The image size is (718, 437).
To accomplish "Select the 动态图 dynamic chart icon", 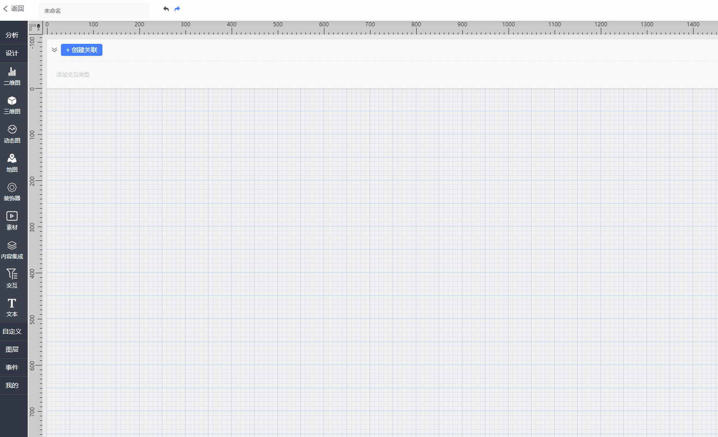I will (12, 134).
